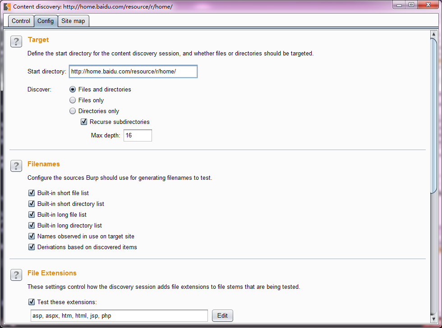Uncheck Built-in short file list
The image size is (442, 328).
tap(32, 193)
